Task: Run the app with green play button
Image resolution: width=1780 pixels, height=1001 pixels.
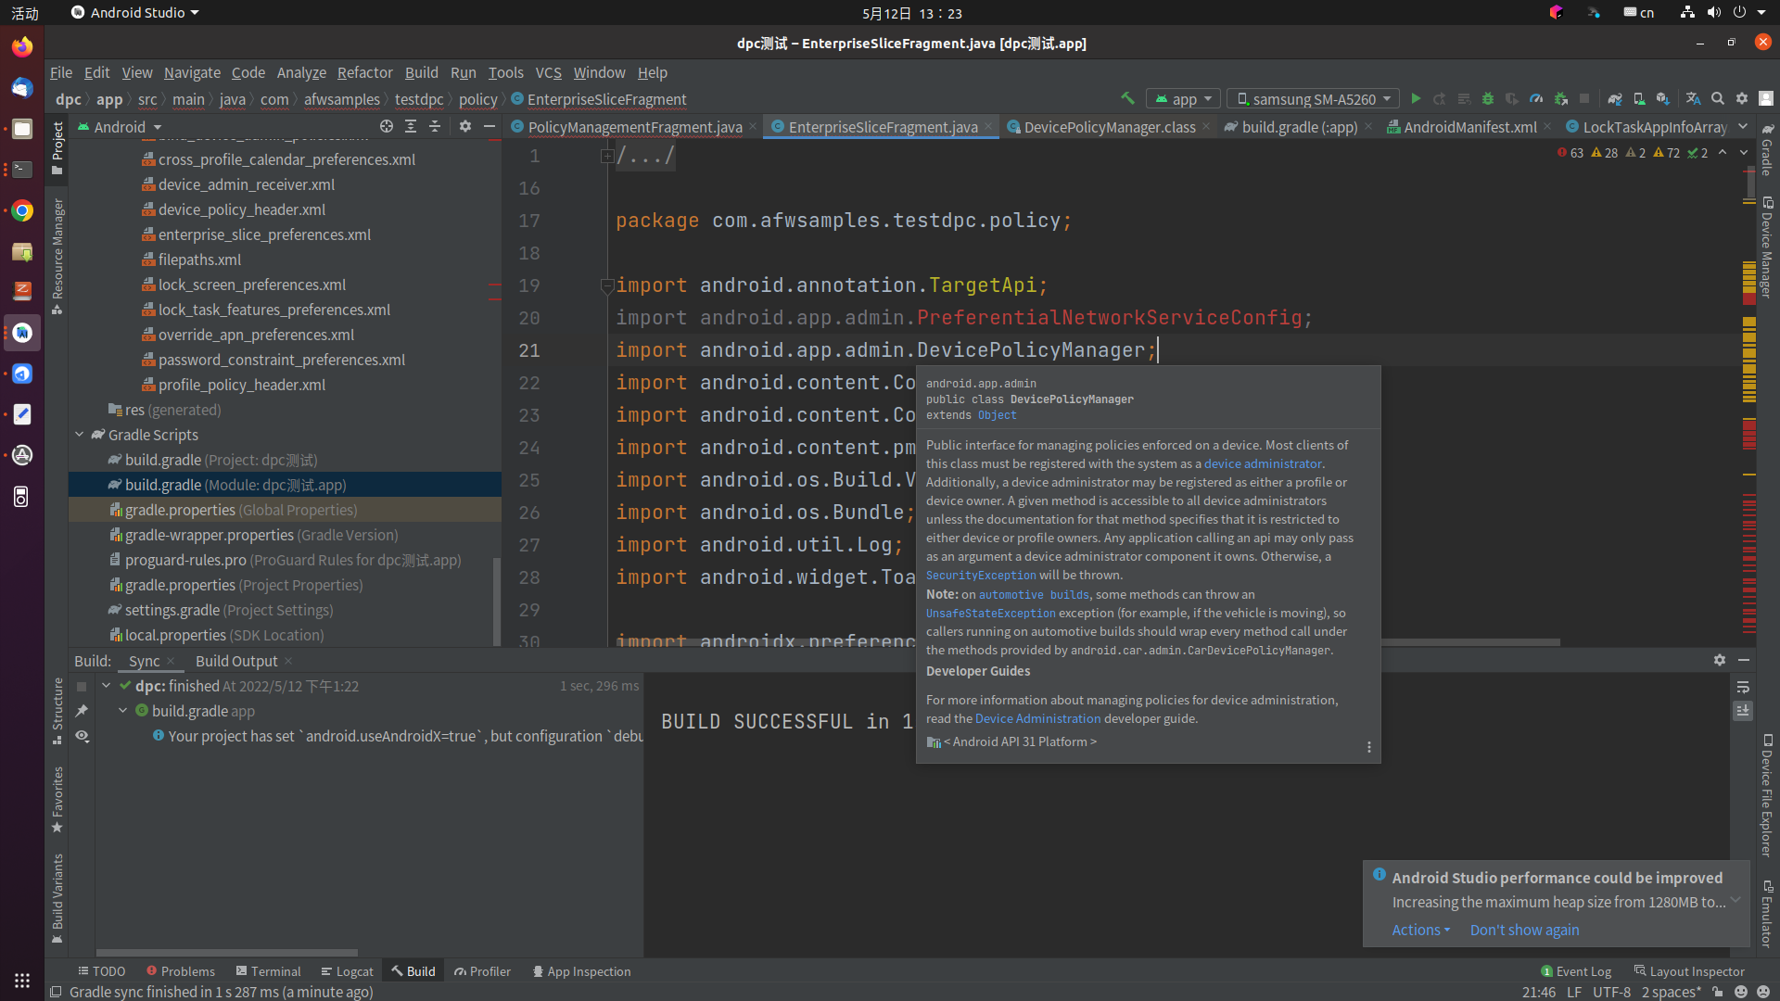Action: pos(1416,98)
